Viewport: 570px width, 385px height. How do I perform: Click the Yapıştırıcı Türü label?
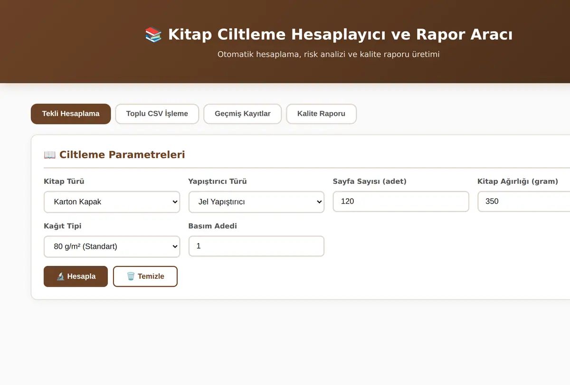coord(218,181)
